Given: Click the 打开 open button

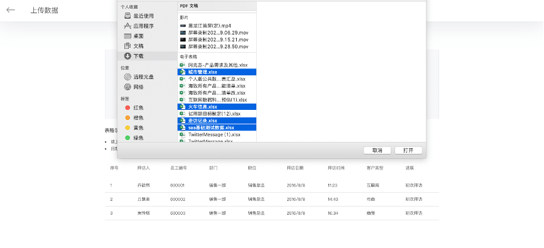Looking at the screenshot, I should coord(408,150).
